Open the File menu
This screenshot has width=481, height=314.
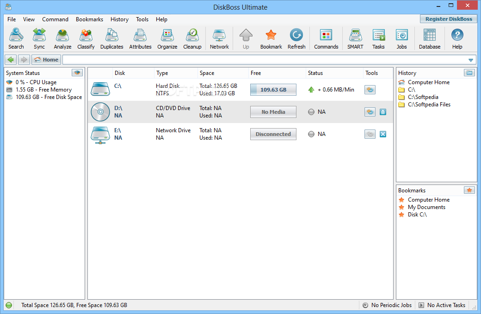click(12, 19)
